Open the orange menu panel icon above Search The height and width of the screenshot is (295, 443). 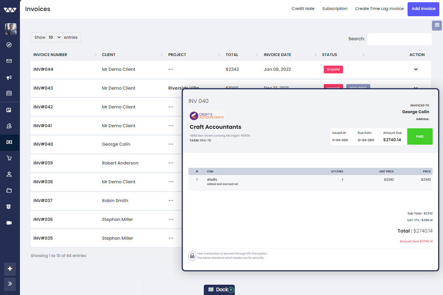437,25
